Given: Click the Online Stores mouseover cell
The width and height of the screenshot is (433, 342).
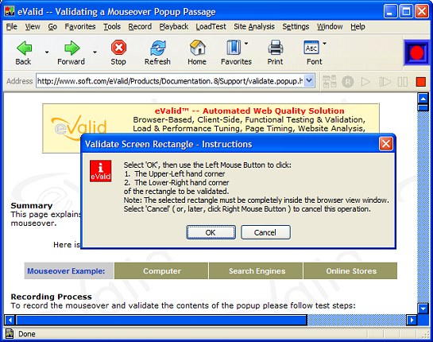Looking at the screenshot, I should [350, 271].
